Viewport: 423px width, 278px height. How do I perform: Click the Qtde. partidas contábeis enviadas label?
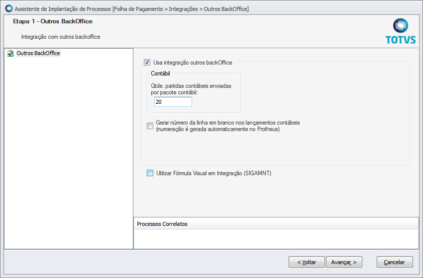click(191, 89)
